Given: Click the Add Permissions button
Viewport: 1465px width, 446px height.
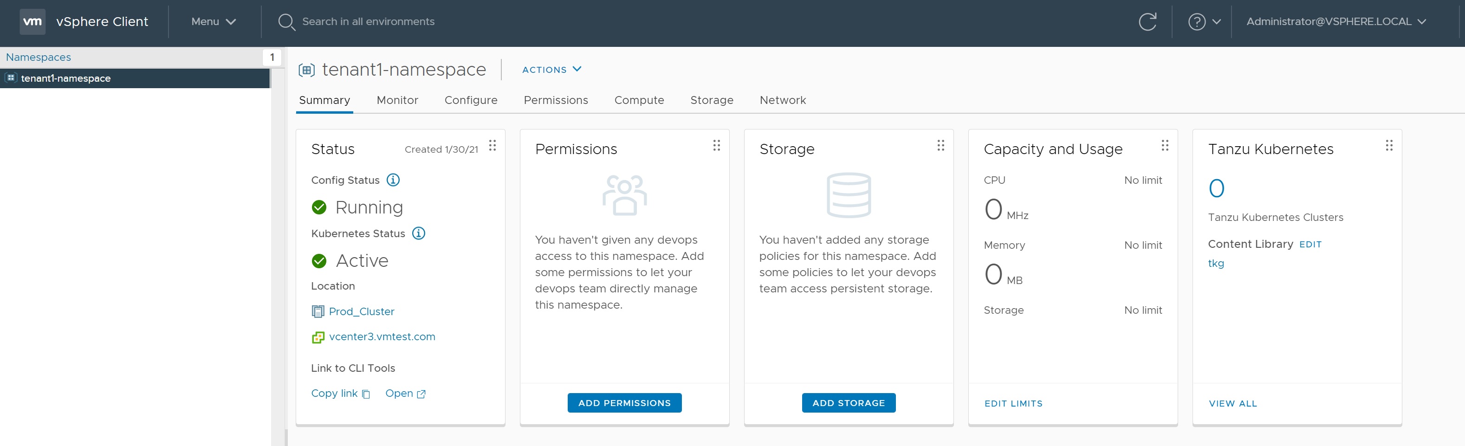Looking at the screenshot, I should 624,403.
